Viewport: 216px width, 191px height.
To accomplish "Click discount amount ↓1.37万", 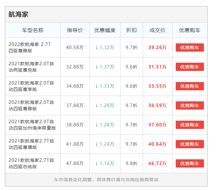I will coord(105,67).
